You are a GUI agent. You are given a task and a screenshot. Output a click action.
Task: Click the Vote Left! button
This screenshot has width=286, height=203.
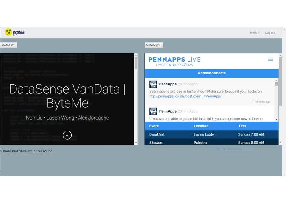click(x=9, y=45)
